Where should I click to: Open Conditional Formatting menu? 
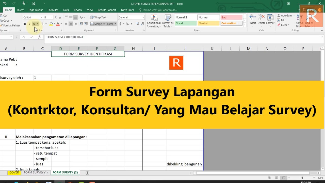(x=154, y=21)
